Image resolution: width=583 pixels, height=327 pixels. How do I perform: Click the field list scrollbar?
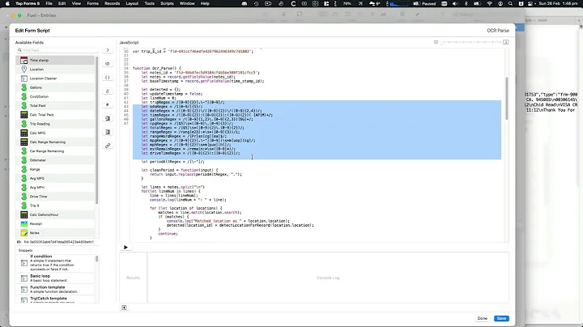point(96,130)
